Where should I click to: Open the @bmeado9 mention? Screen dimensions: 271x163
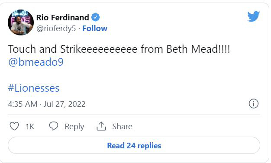tap(36, 62)
